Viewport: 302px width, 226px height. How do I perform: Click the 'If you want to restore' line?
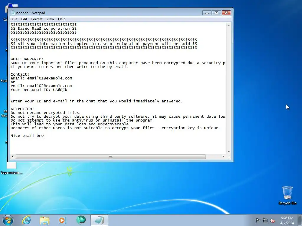coord(69,67)
